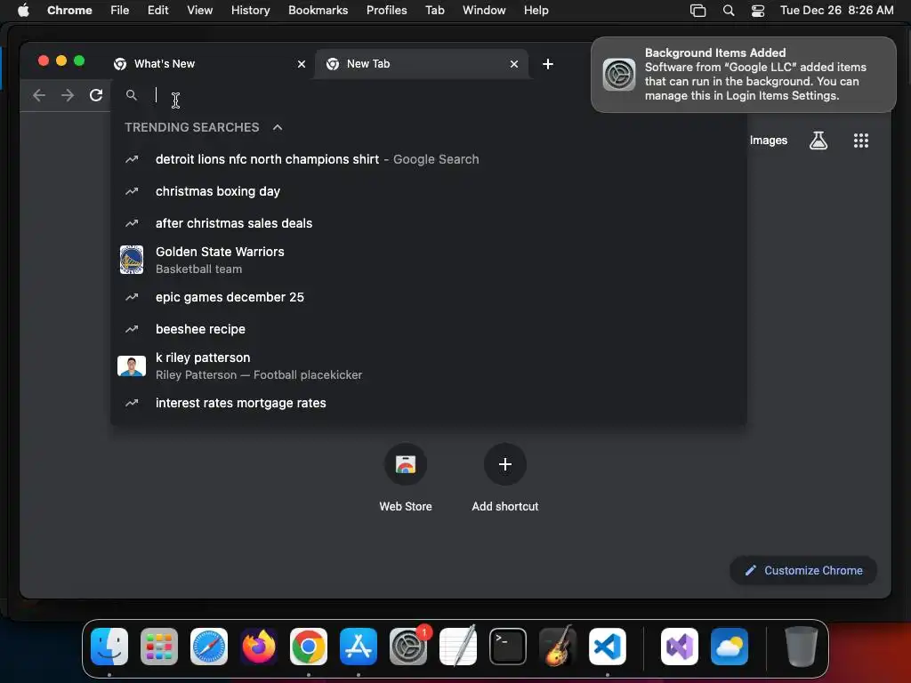Open the History menu
This screenshot has height=683, width=911.
[250, 11]
